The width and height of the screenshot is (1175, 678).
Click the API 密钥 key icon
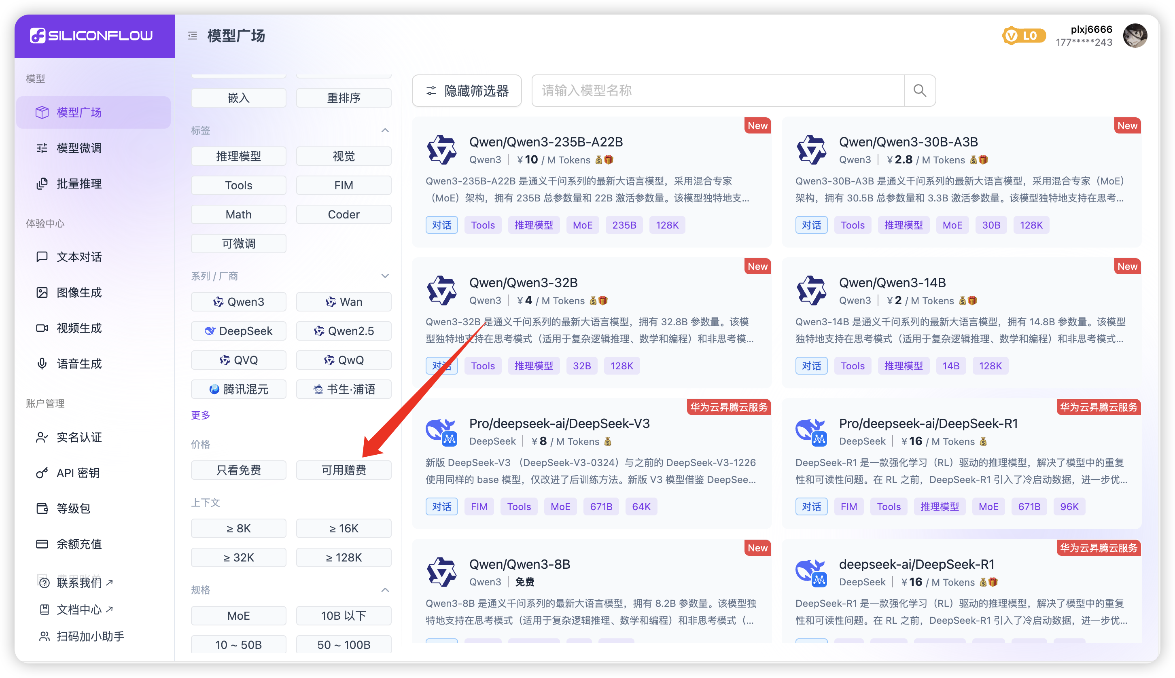pos(42,473)
